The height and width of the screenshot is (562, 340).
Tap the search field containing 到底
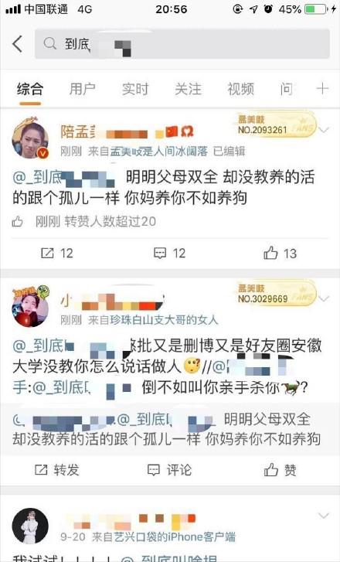(182, 44)
